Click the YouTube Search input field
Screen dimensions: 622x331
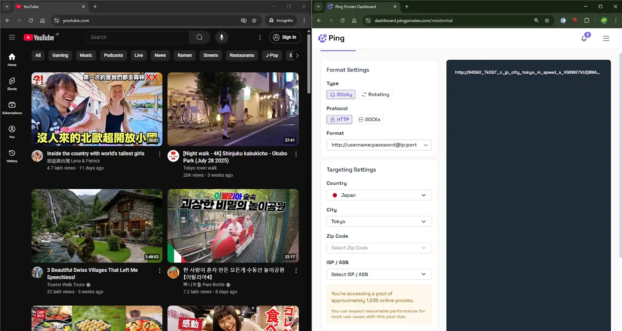point(137,37)
